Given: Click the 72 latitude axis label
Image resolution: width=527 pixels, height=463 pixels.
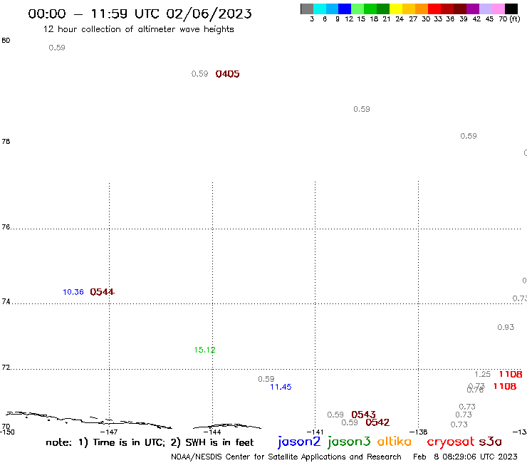Looking at the screenshot, I should 6,368.
